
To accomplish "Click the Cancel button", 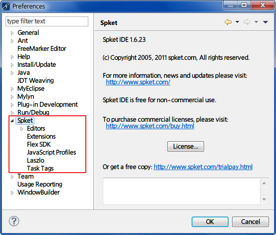I will coord(251,222).
